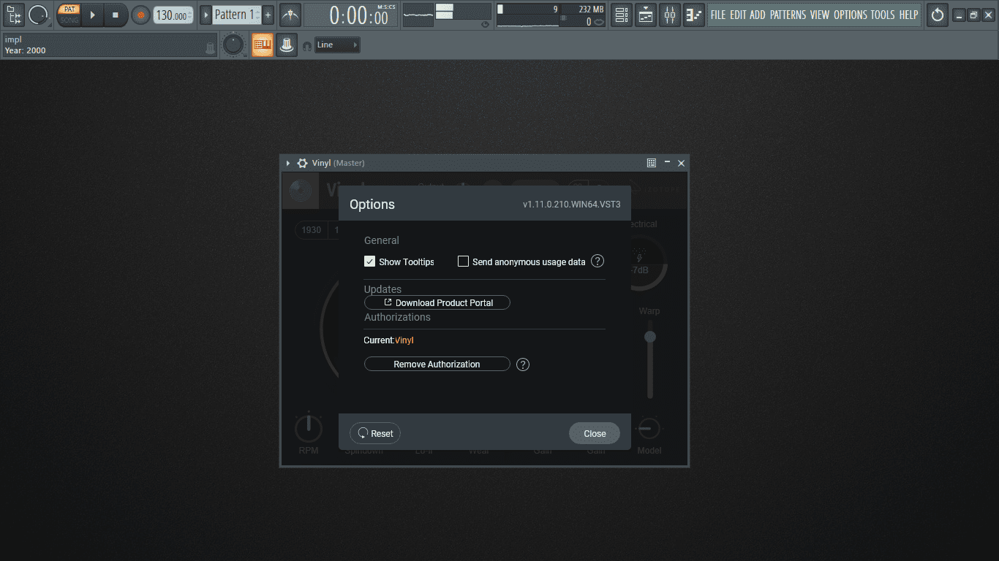Open Vinyl wrapper settings gear icon
The width and height of the screenshot is (999, 561).
302,163
